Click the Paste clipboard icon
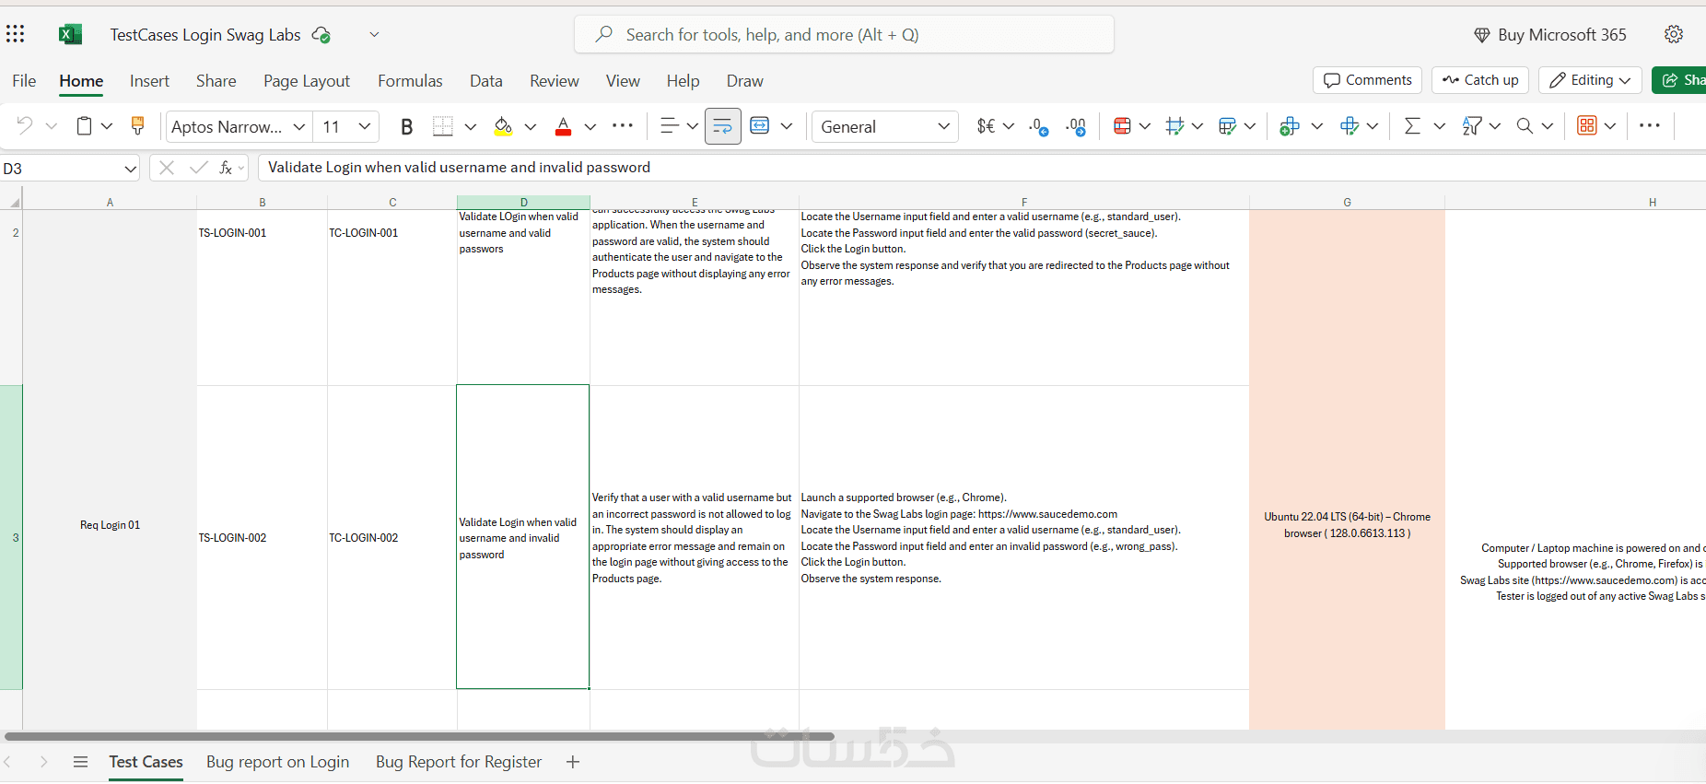This screenshot has height=784, width=1706. click(x=84, y=126)
